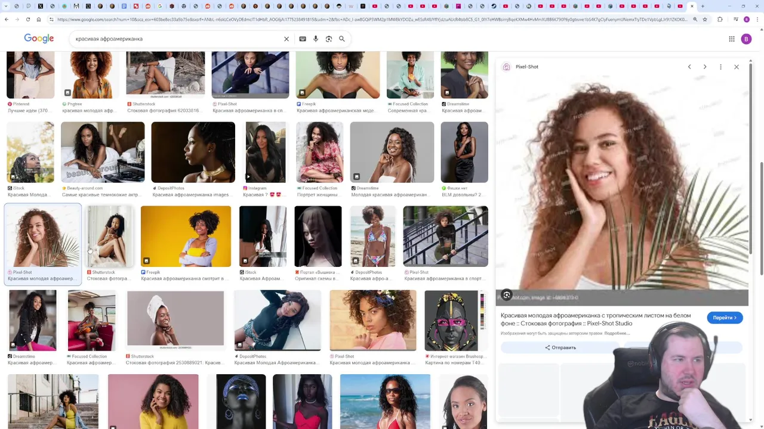
Task: Click the Pixel-Shot source icon in preview header
Action: 507,67
